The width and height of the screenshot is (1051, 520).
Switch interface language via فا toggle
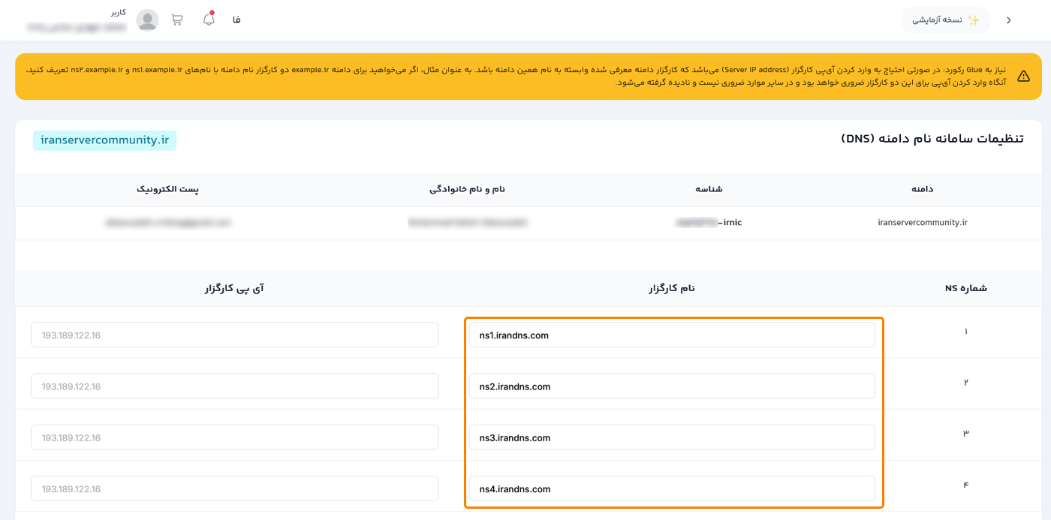point(236,20)
